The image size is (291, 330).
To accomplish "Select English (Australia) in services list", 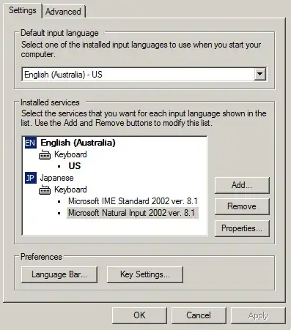I will 78,143.
